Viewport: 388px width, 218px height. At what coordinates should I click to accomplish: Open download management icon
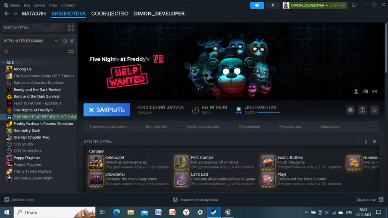(x=175, y=200)
